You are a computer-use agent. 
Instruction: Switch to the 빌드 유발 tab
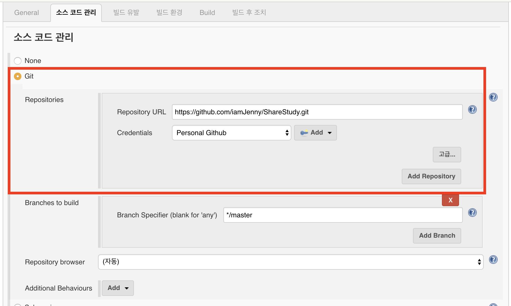pos(126,13)
